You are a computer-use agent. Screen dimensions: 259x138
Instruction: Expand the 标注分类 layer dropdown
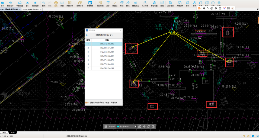pos(135,127)
